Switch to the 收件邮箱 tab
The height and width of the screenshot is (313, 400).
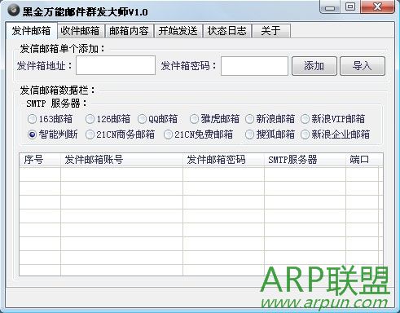(80, 31)
